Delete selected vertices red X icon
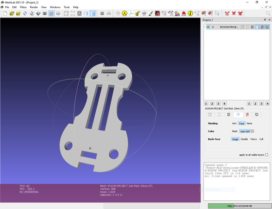The height and width of the screenshot is (209, 272). point(227,13)
